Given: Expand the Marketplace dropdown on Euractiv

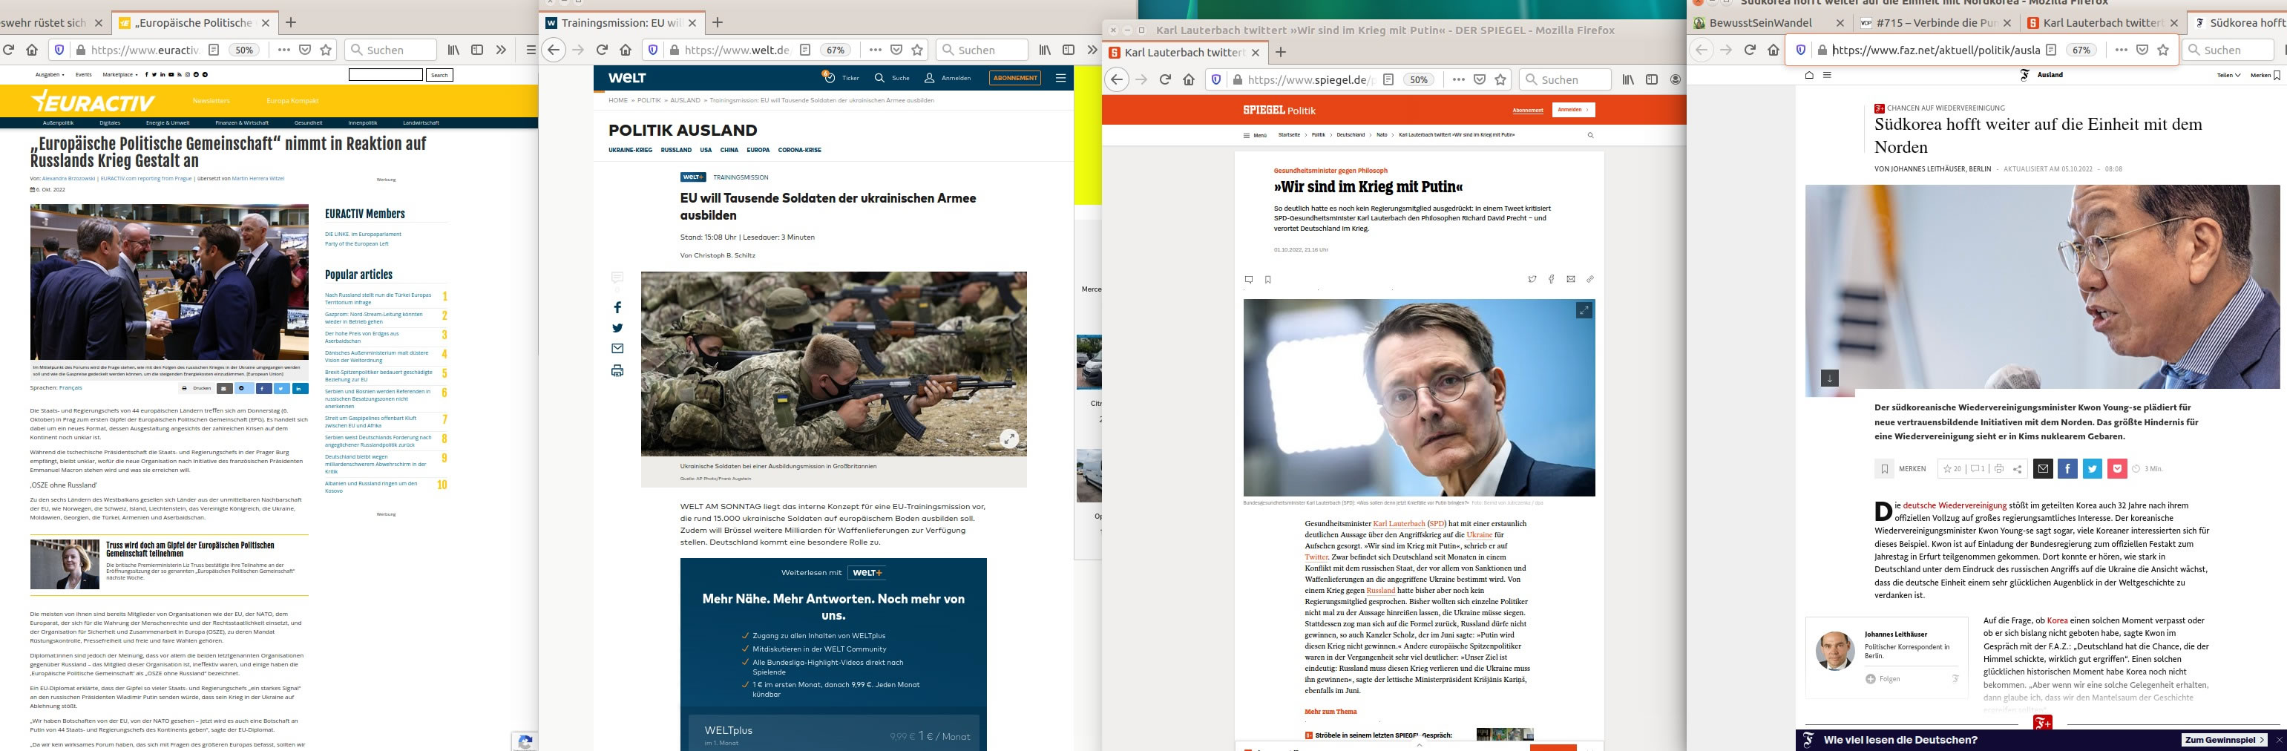Looking at the screenshot, I should pos(120,74).
